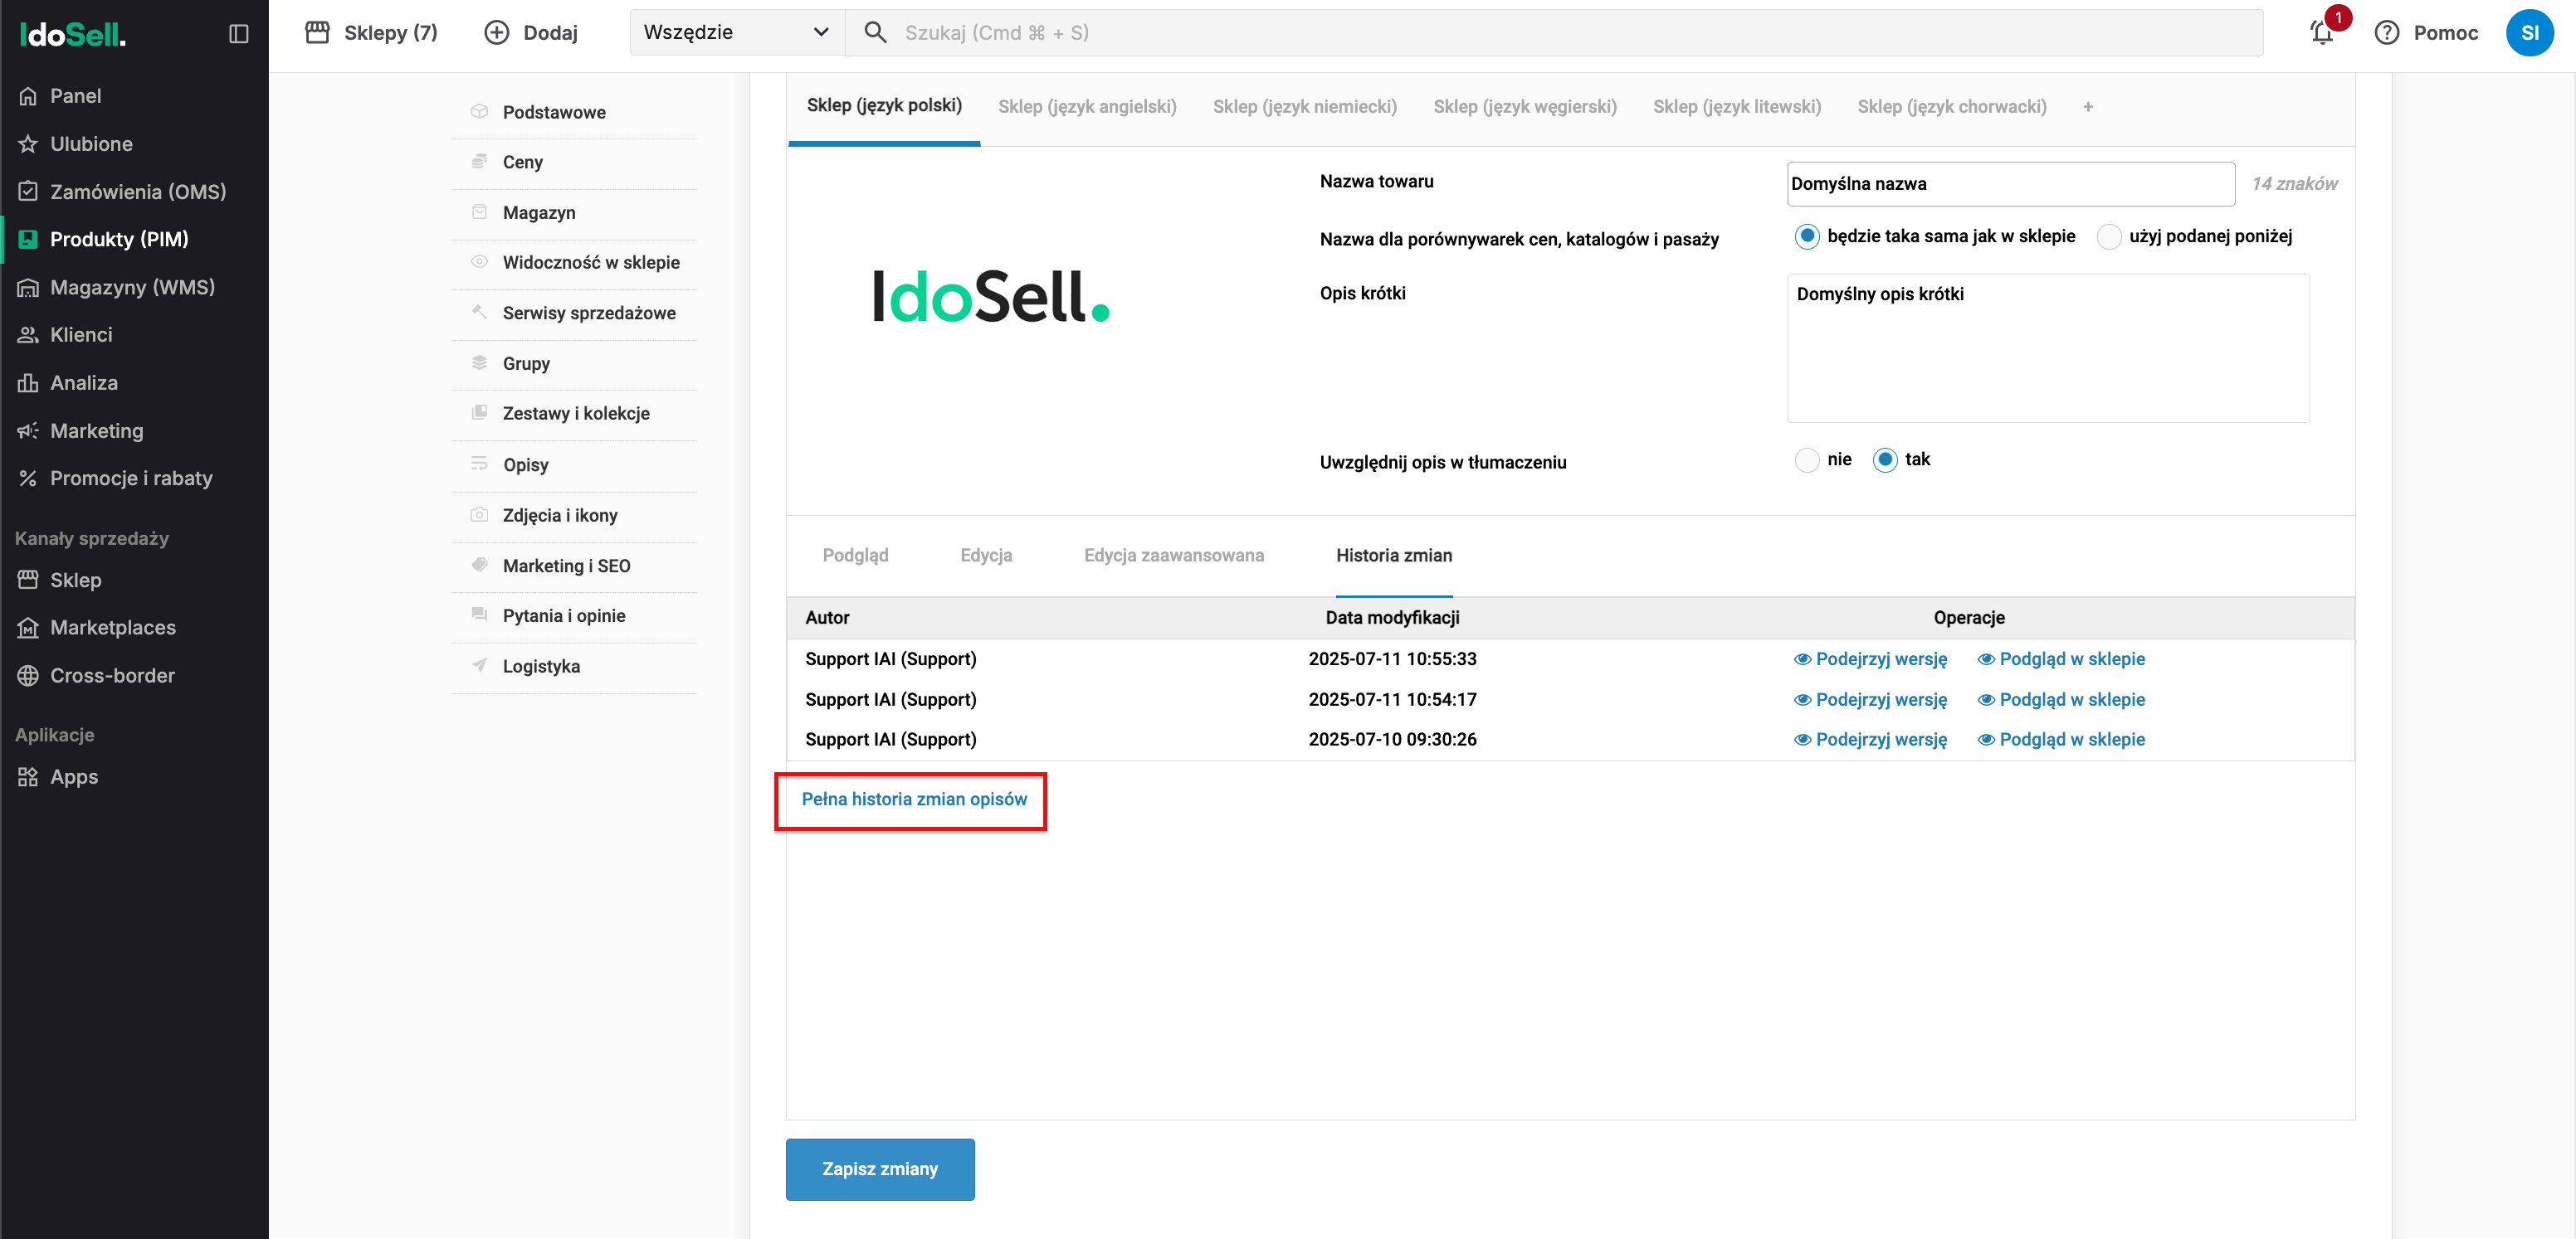Screen dimensions: 2576x1239
Task: Open the Edycja description tab
Action: [x=986, y=556]
